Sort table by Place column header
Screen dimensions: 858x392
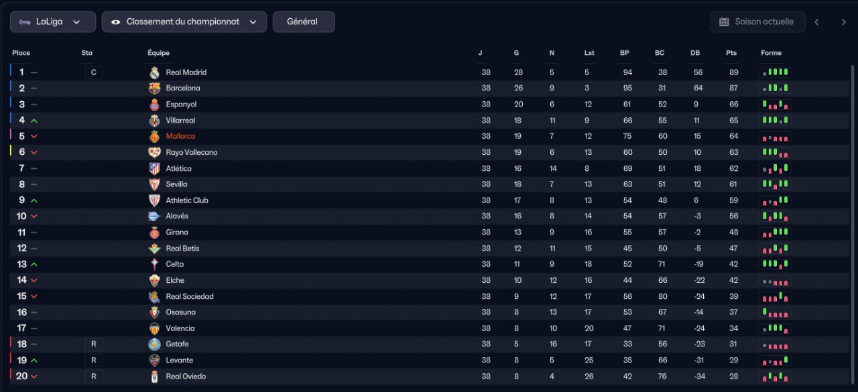pyautogui.click(x=21, y=53)
